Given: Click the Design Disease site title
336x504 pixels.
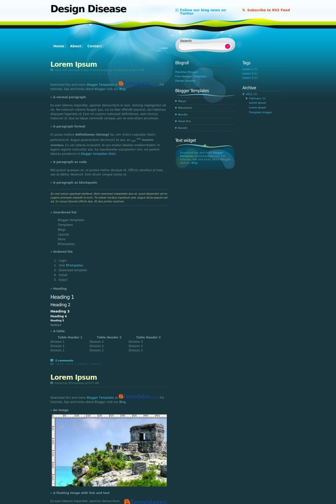Looking at the screenshot, I should tap(88, 9).
